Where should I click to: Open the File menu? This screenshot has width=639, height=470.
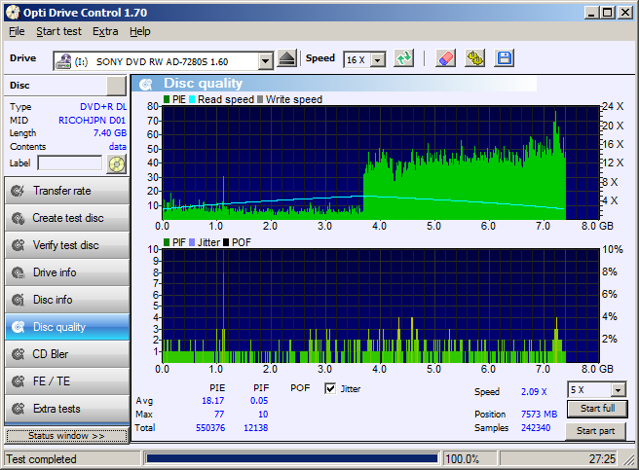tap(17, 31)
